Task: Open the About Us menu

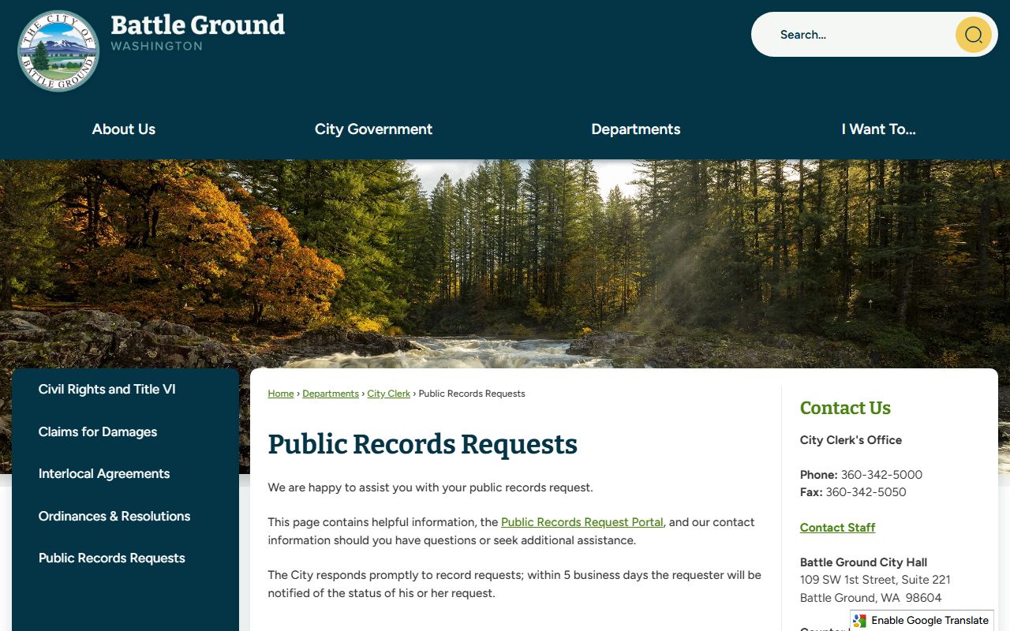Action: tap(124, 129)
